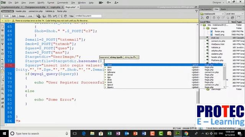Click the file management toolbar icon
Image resolution: width=245 pixels, height=137 pixels.
coord(39,16)
